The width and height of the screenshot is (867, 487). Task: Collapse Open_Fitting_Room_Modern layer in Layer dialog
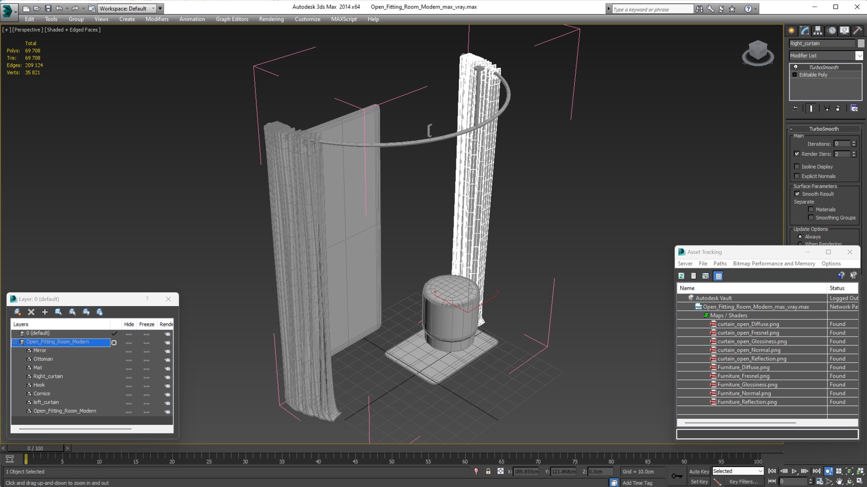click(x=14, y=342)
